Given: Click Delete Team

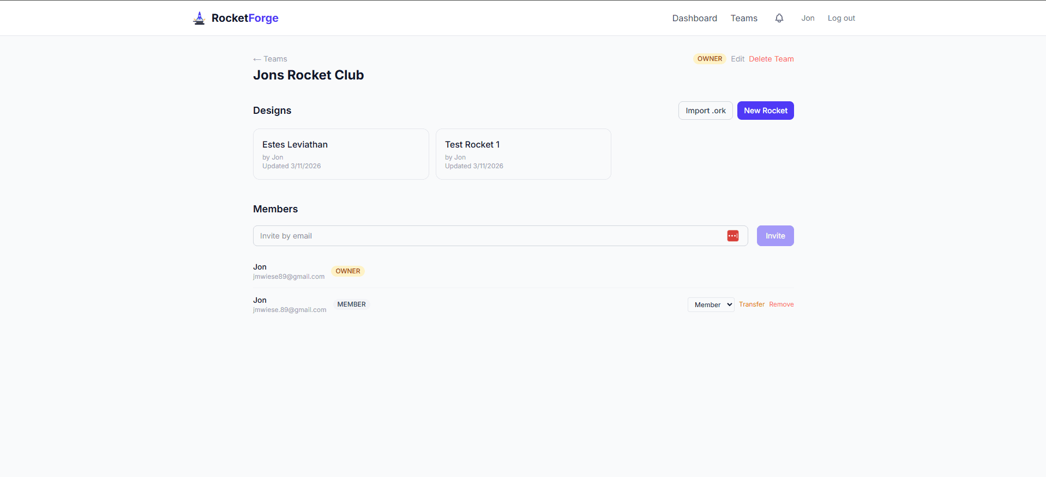Looking at the screenshot, I should pos(771,59).
